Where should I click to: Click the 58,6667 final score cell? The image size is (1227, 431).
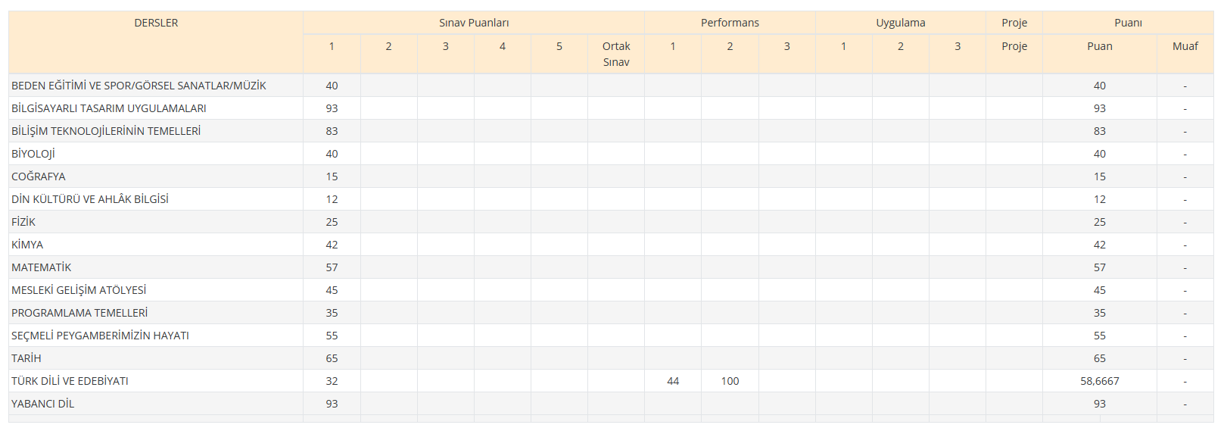1099,381
